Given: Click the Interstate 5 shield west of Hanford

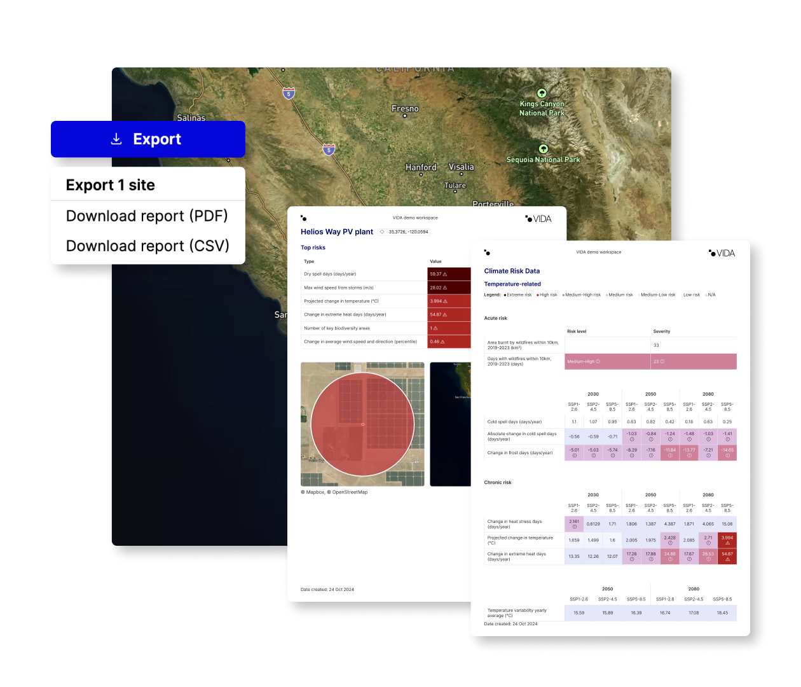Looking at the screenshot, I should pos(329,150).
